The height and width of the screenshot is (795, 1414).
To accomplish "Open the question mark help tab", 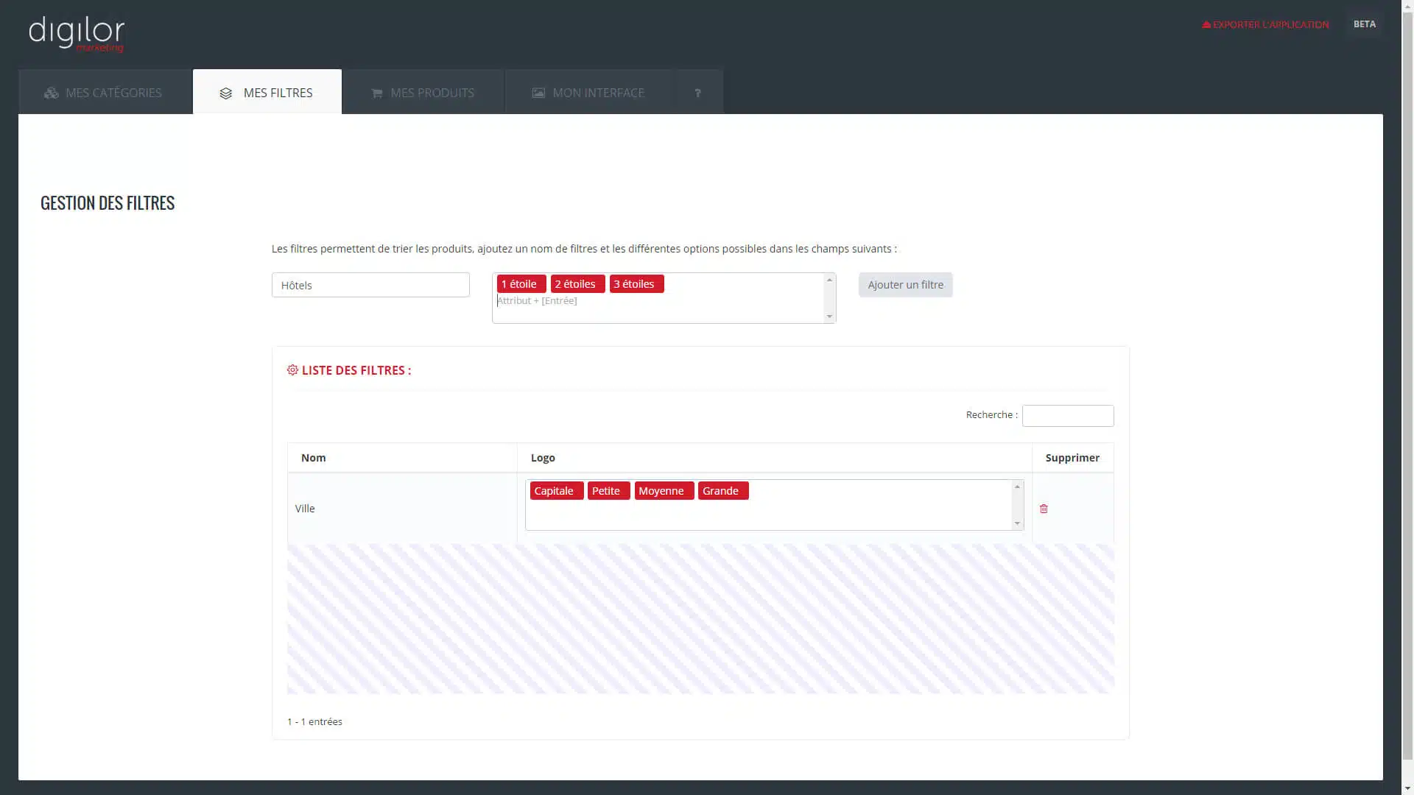I will [697, 92].
